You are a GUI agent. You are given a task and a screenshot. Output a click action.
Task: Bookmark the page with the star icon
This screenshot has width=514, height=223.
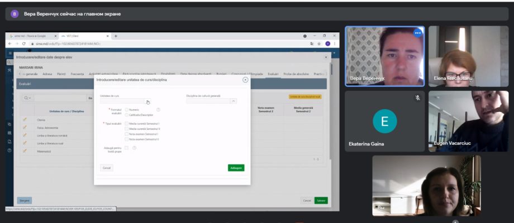319,43
